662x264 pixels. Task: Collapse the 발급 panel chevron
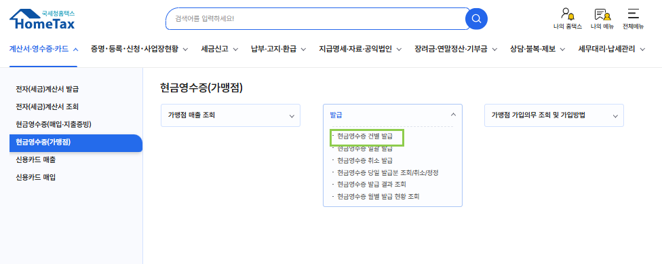pos(453,115)
